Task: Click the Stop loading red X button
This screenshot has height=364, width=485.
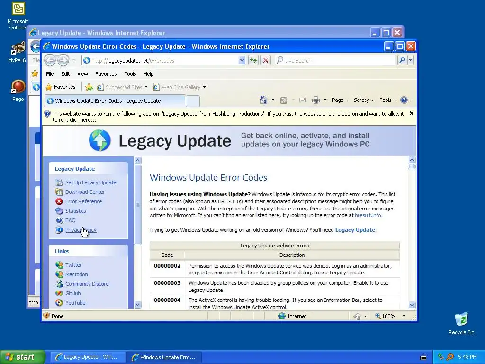Action: pos(265,60)
